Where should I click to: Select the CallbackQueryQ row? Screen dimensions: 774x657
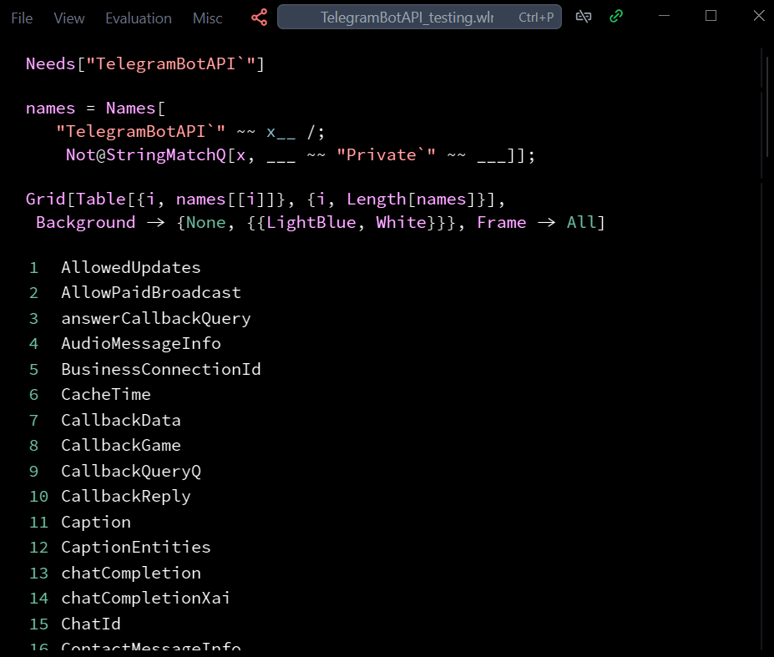pyautogui.click(x=114, y=471)
